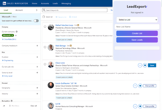Click Save to list icon

56,17
